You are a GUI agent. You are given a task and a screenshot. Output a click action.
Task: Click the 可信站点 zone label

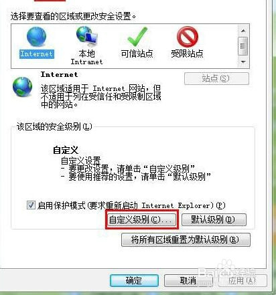tap(137, 54)
